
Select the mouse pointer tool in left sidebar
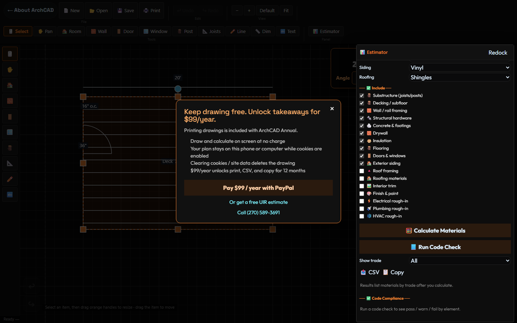click(x=10, y=54)
